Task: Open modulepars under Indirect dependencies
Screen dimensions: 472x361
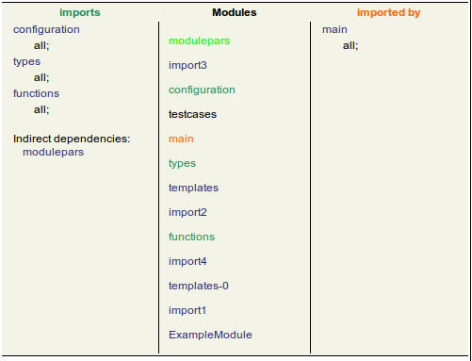Action: click(53, 153)
